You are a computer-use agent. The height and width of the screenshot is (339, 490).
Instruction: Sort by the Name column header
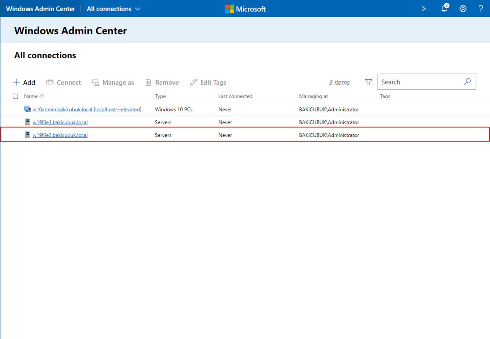click(x=34, y=96)
